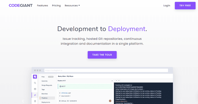This screenshot has height=104, width=198.
Task: Click the 12/25/2018 date text
Action: coord(73,101)
